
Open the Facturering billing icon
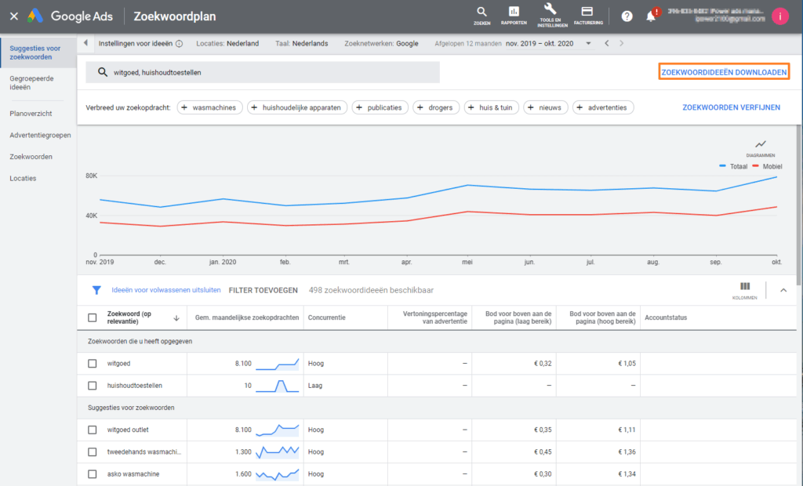coord(588,16)
